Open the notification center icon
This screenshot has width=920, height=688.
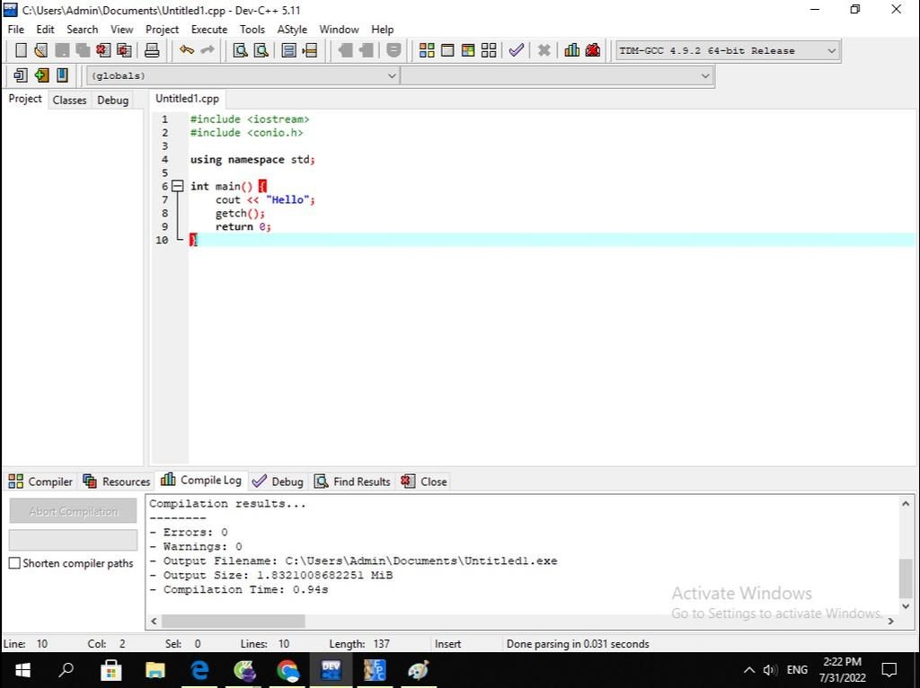889,670
